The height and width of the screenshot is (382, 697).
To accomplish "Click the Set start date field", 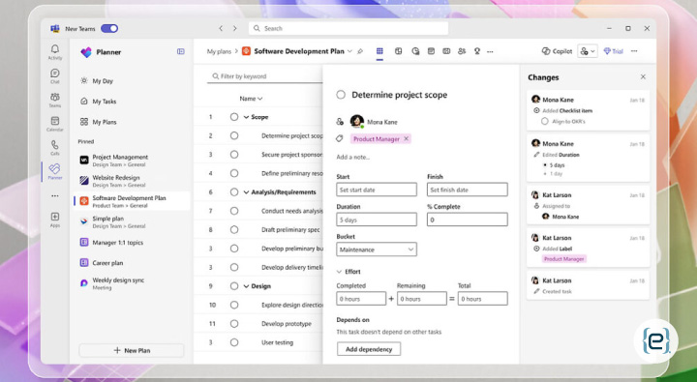I will point(377,190).
